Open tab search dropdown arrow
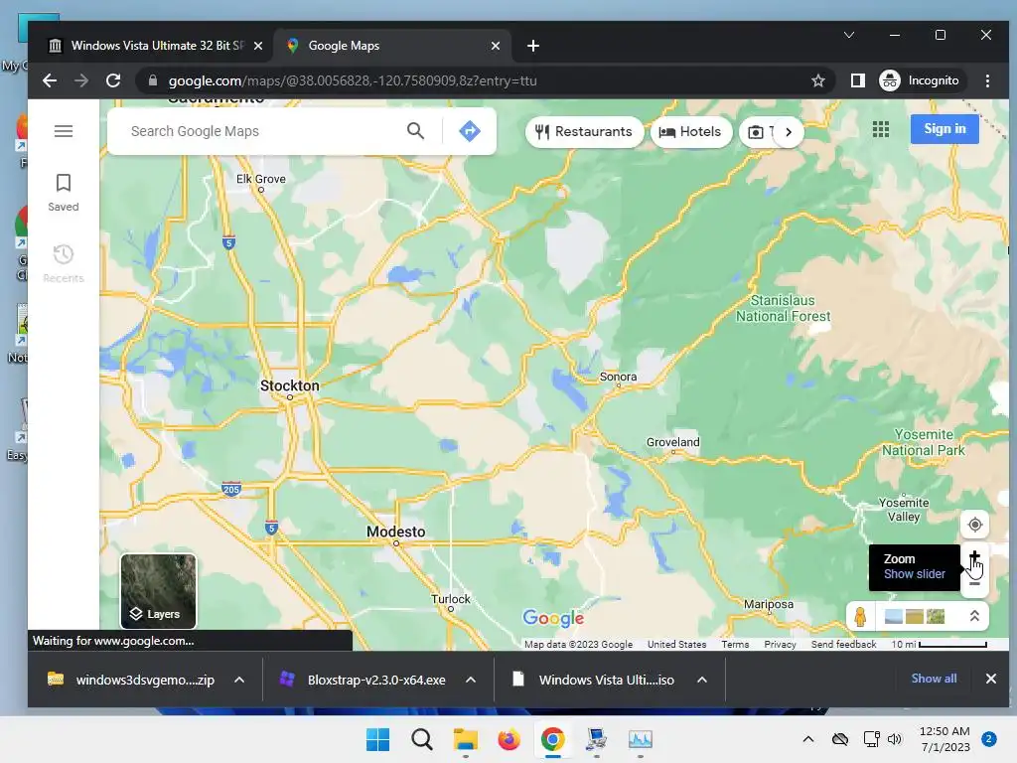The width and height of the screenshot is (1017, 763). pyautogui.click(x=848, y=35)
